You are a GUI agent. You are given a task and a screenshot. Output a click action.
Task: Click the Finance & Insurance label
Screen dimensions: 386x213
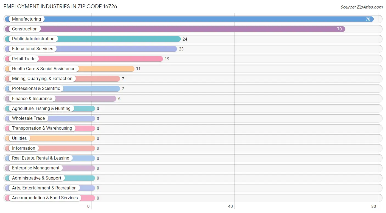pyautogui.click(x=32, y=98)
